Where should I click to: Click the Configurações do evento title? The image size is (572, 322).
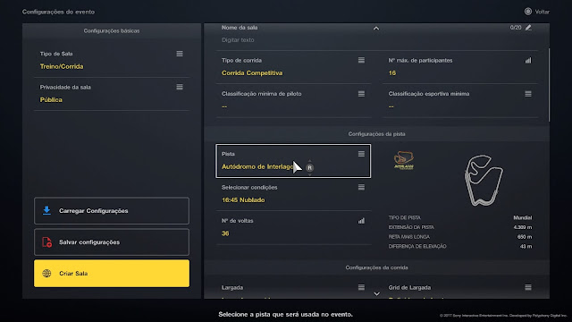pos(58,12)
